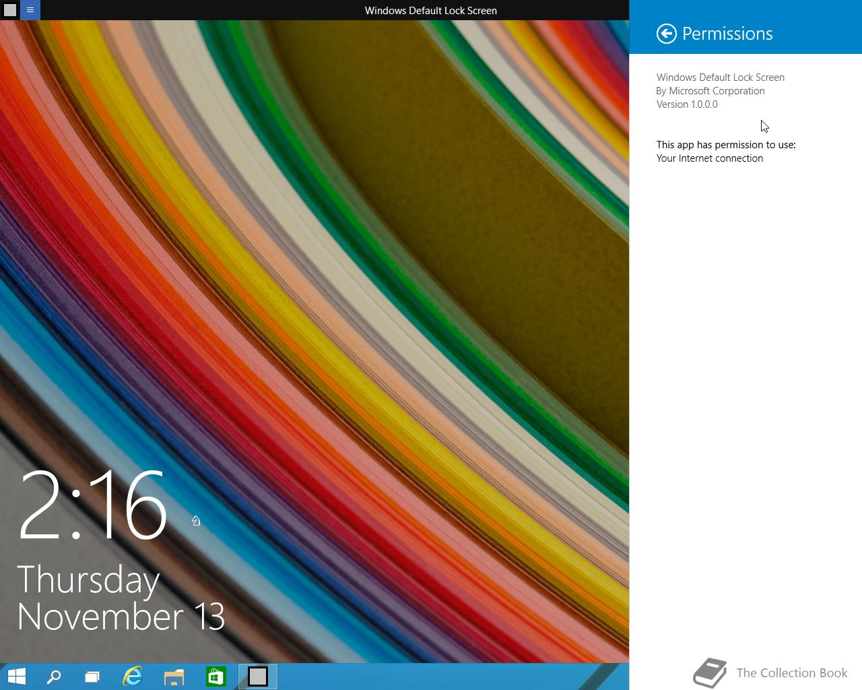Image resolution: width=862 pixels, height=690 pixels.
Task: Open File Explorer from taskbar
Action: pyautogui.click(x=174, y=677)
